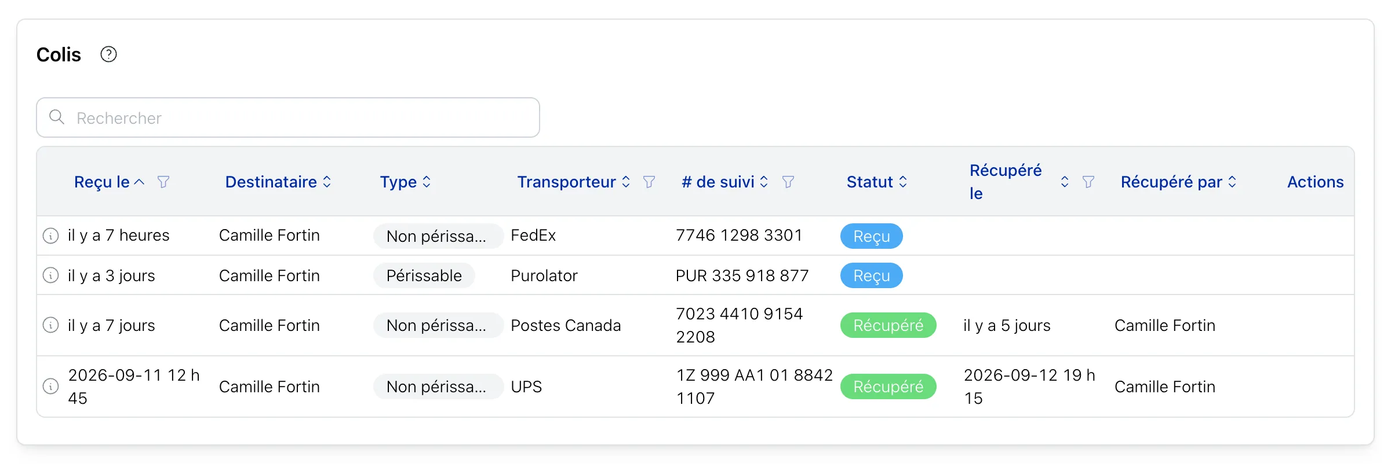1391x464 pixels.
Task: Open the Récupéré le column filter
Action: pos(1088,182)
